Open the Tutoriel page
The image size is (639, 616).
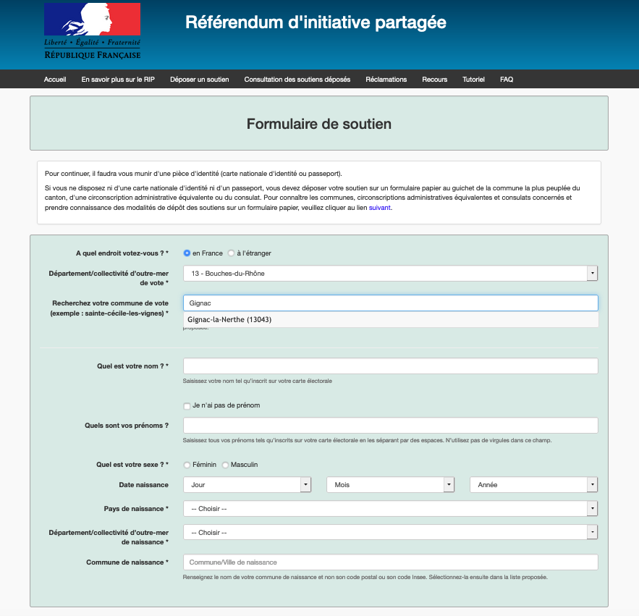point(473,80)
